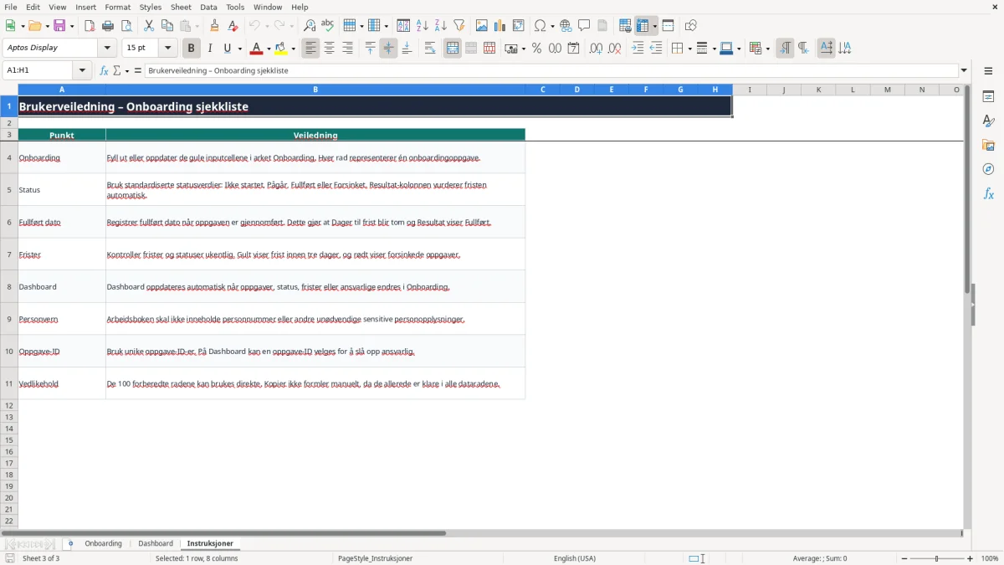
Task: Open Find and Replace tool
Action: pyautogui.click(x=310, y=26)
